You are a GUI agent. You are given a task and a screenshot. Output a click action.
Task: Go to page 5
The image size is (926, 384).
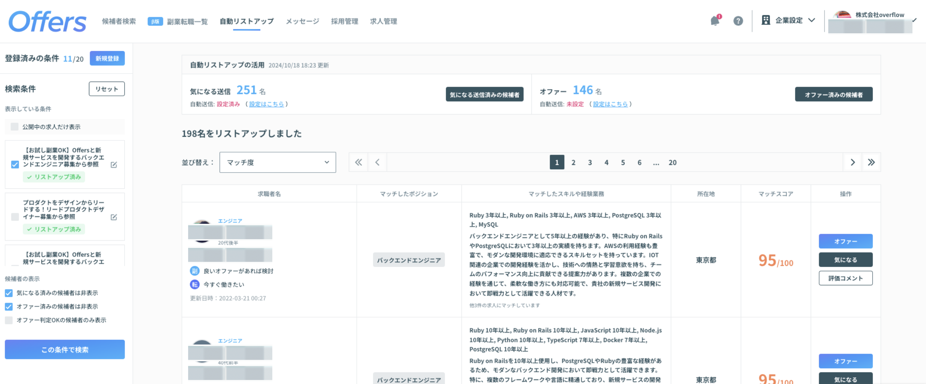(x=623, y=162)
